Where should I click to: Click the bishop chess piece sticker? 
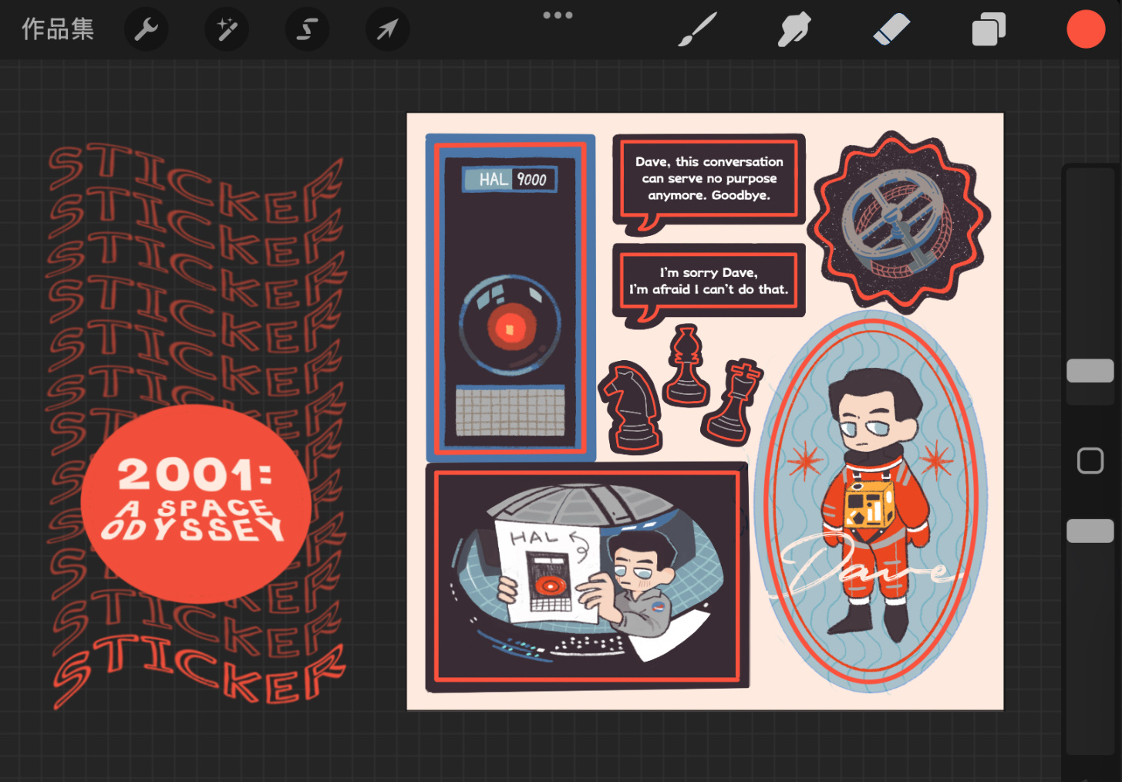tap(686, 366)
